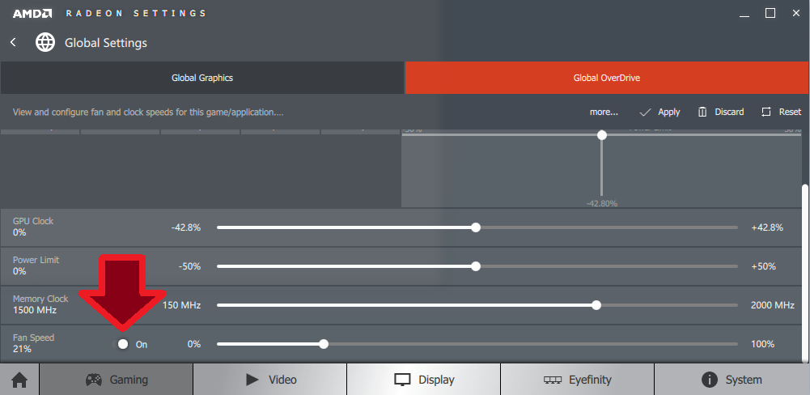Select the Global OverDrive tab
This screenshot has width=810, height=395.
coord(607,78)
